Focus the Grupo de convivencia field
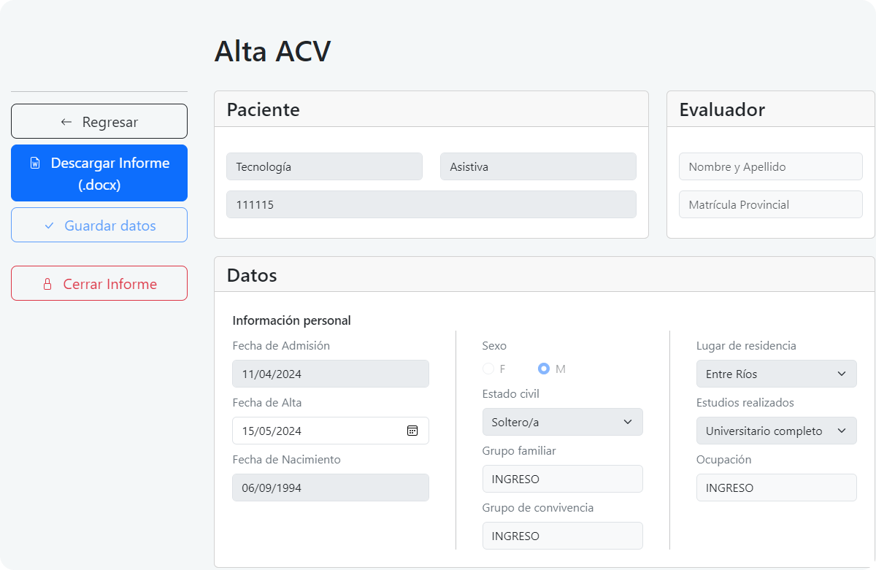This screenshot has width=876, height=570. click(x=562, y=536)
